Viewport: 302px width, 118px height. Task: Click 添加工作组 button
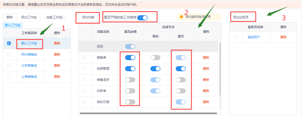tap(29, 17)
